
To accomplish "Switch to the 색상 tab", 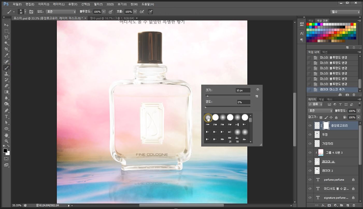I will tap(310, 21).
